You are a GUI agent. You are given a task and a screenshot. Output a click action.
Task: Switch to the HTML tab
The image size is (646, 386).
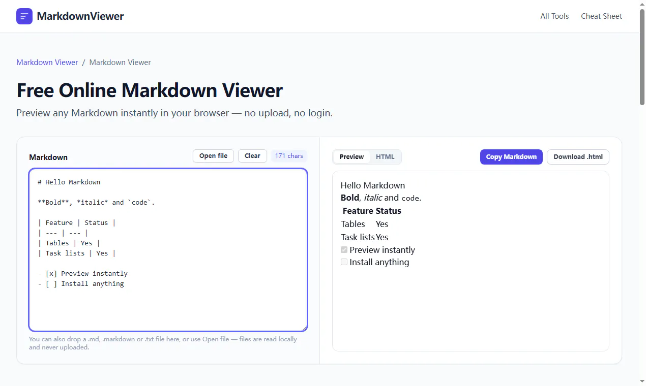(385, 157)
